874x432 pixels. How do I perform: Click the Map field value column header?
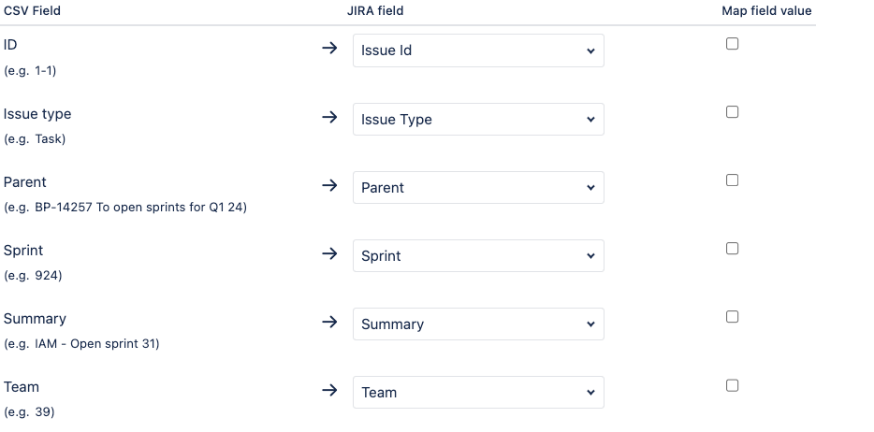766,10
